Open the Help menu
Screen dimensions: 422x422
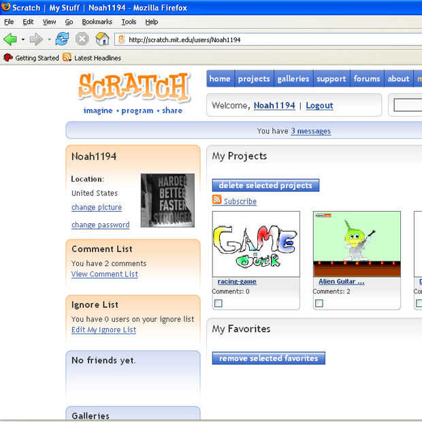tap(152, 22)
